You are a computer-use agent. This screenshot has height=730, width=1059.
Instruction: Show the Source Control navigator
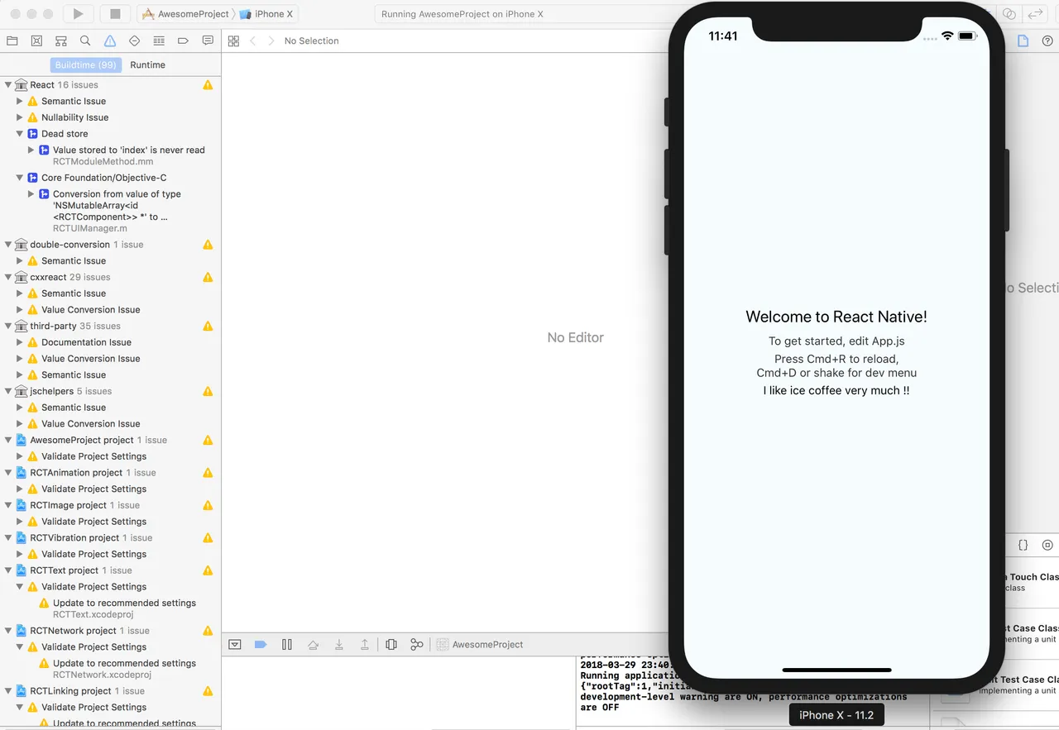(x=36, y=41)
